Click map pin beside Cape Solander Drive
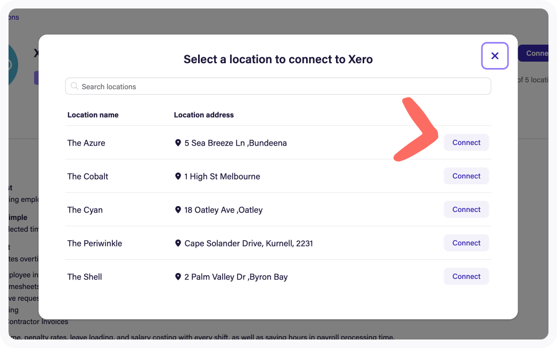This screenshot has width=557, height=348. click(x=178, y=243)
